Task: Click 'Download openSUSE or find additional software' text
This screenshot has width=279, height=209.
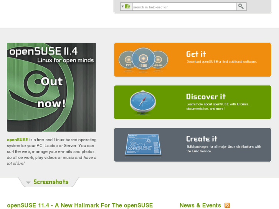Action: 221,62
